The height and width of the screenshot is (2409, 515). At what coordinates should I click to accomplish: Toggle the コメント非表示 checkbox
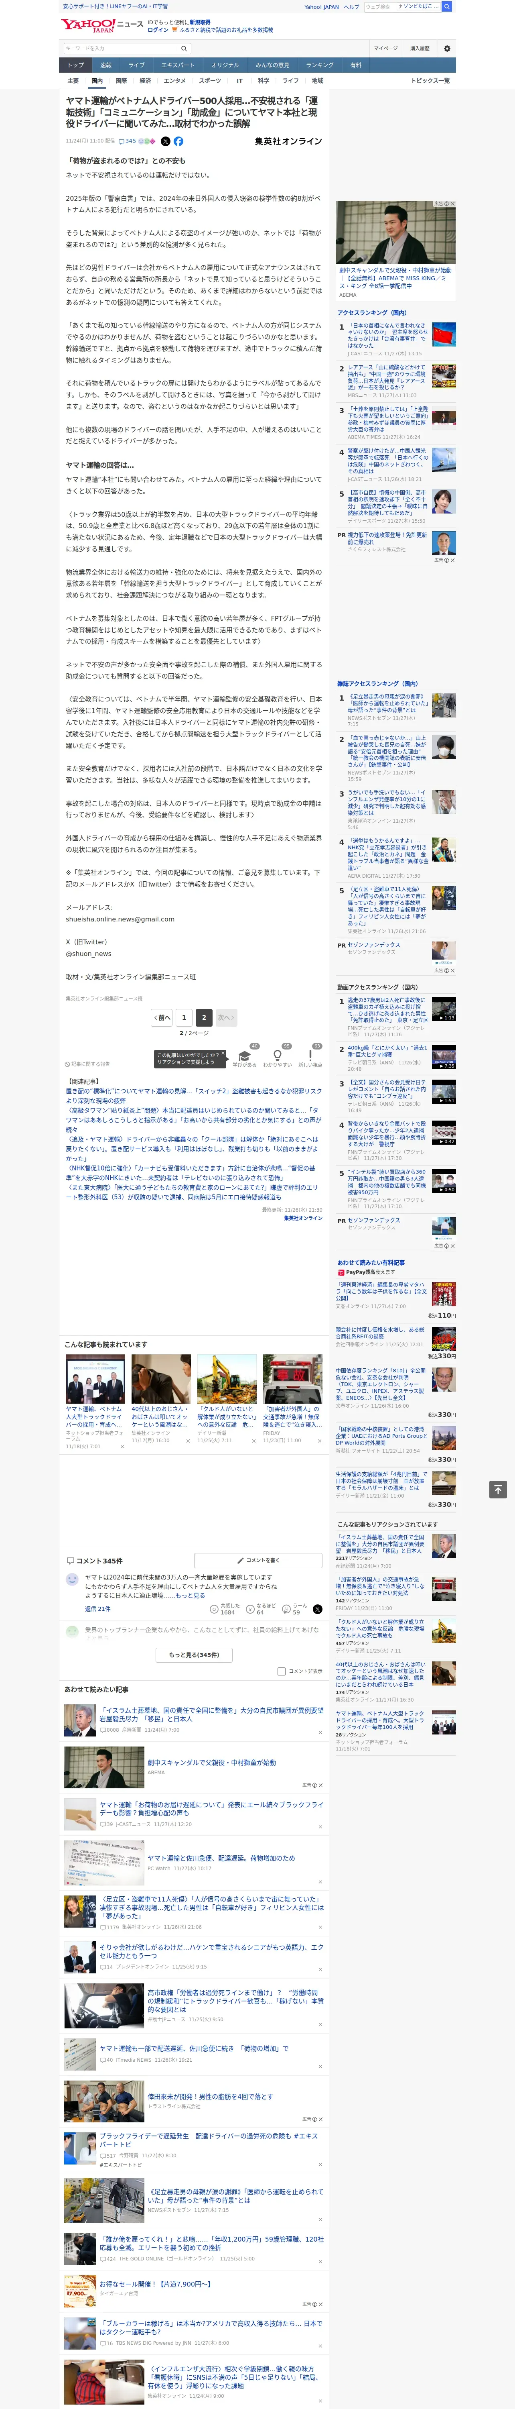pyautogui.click(x=281, y=1671)
